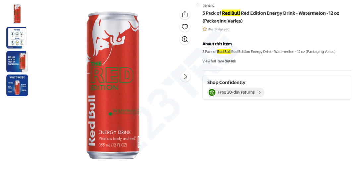358x182 pixels.
Task: Open the Free 30-day returns pill
Action: (x=235, y=92)
